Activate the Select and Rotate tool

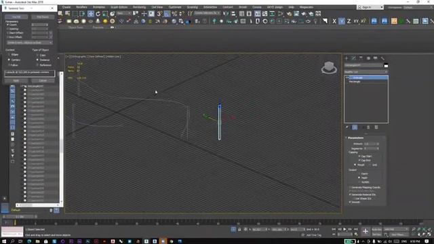98,14
